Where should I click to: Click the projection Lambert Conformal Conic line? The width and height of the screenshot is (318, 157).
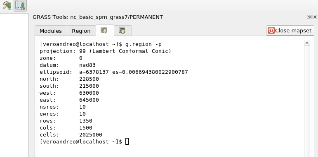click(x=106, y=51)
